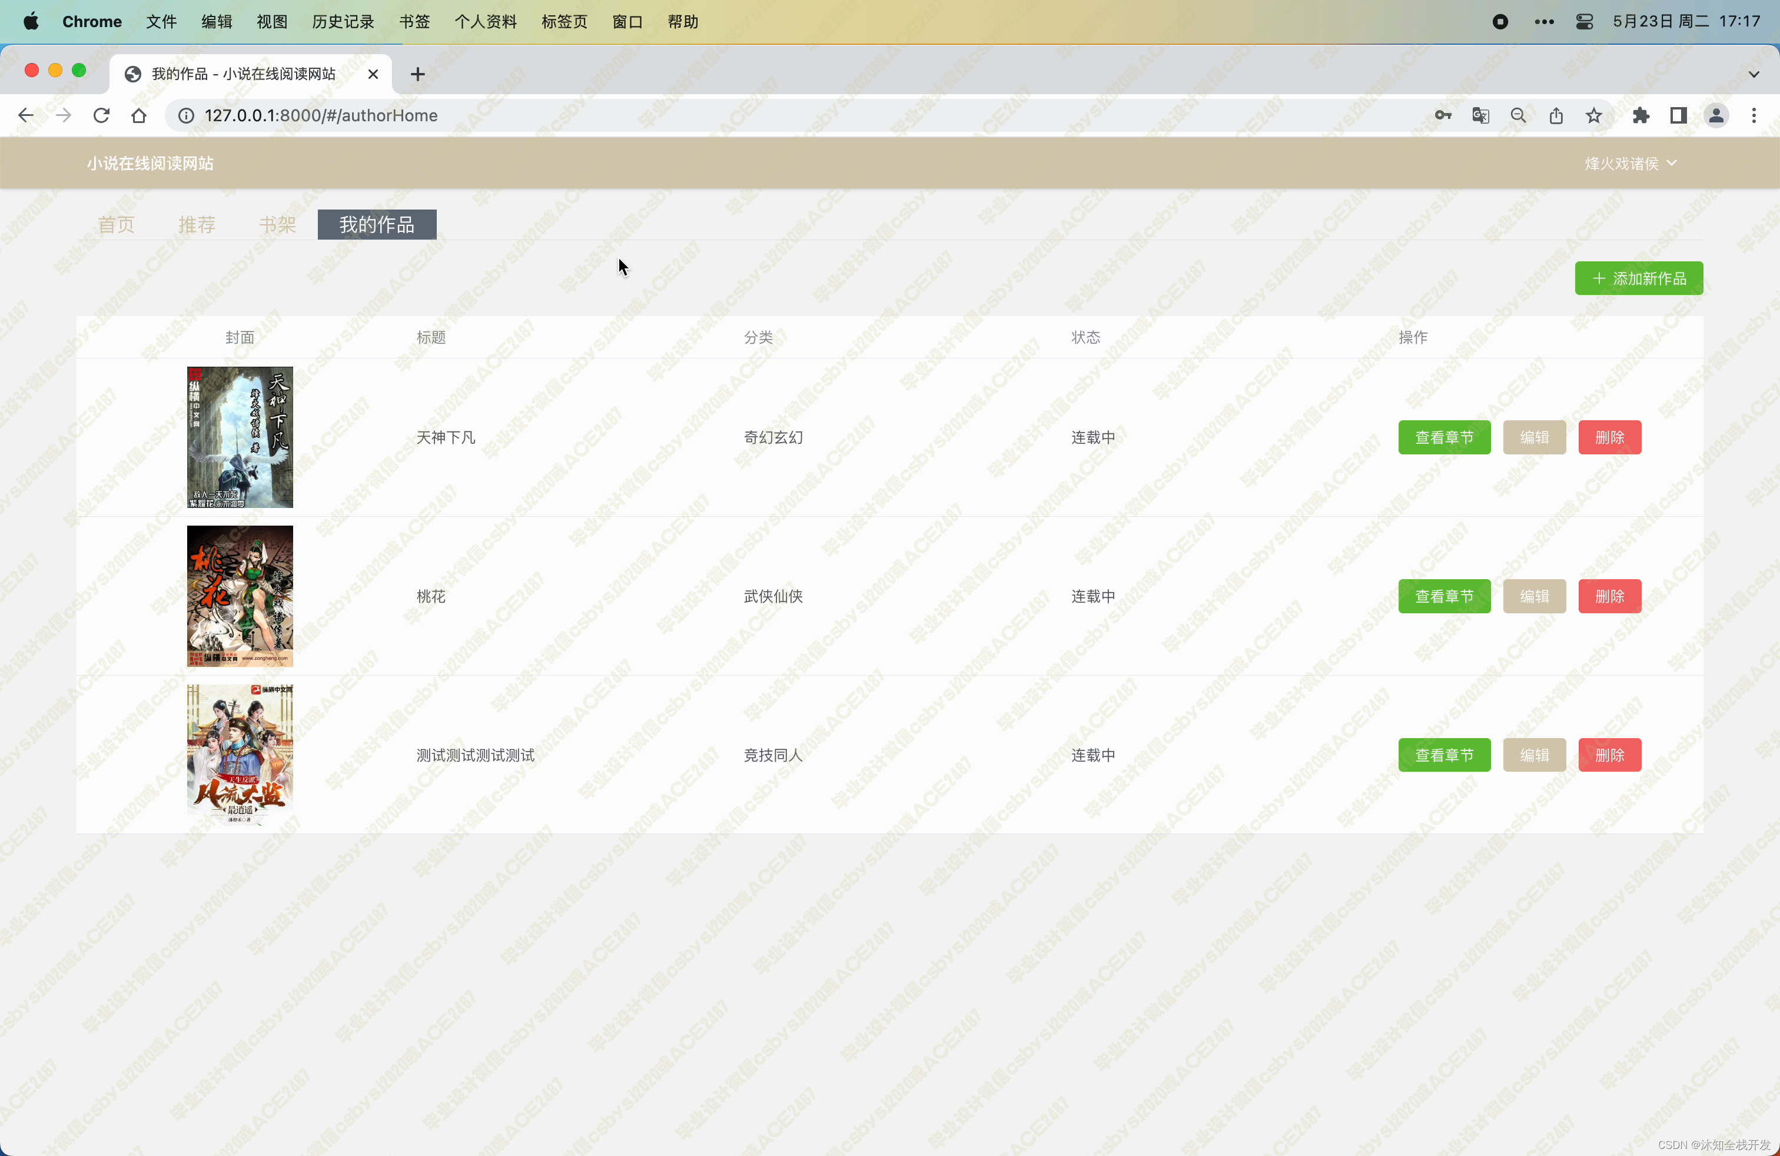Click the translate page icon
1780x1156 pixels.
click(1480, 115)
